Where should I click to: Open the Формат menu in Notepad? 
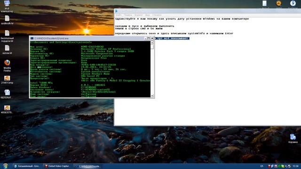pos(139,15)
